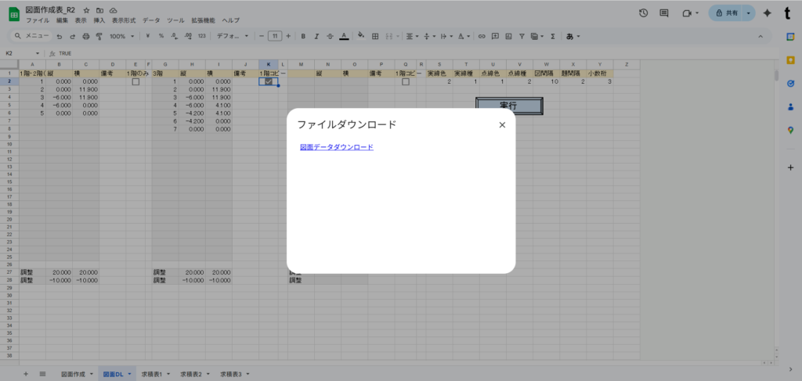
Task: Open the 表示形式 menu
Action: (124, 20)
